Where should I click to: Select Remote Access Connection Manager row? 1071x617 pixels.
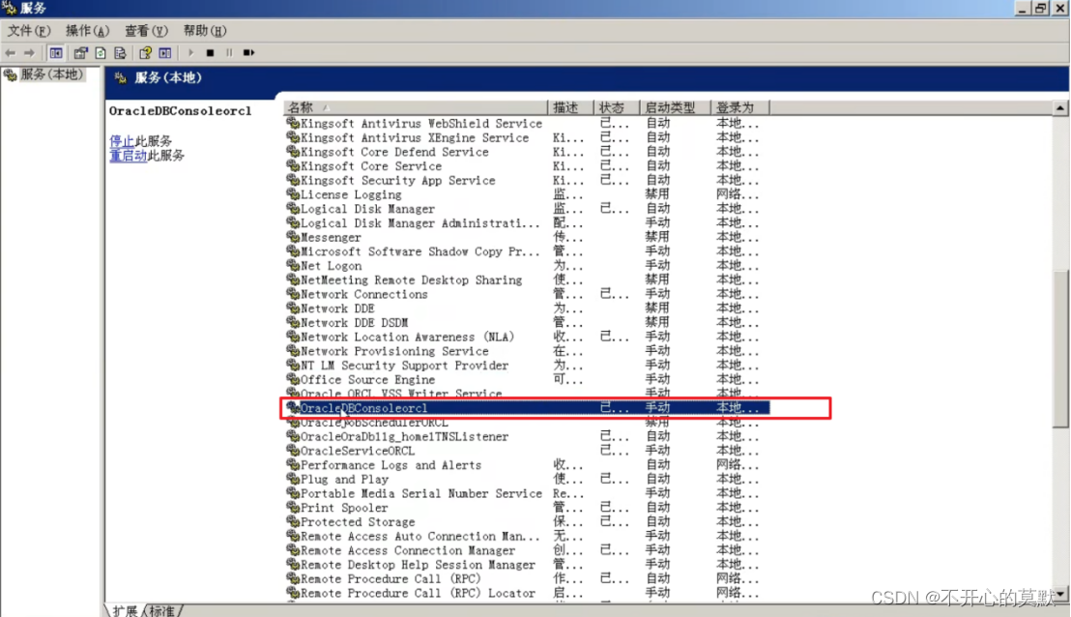click(527, 550)
